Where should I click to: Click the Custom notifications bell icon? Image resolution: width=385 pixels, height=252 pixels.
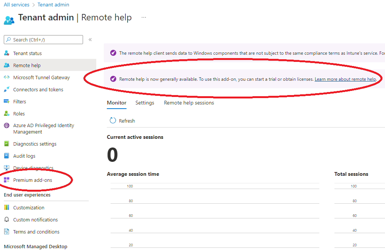click(x=7, y=219)
